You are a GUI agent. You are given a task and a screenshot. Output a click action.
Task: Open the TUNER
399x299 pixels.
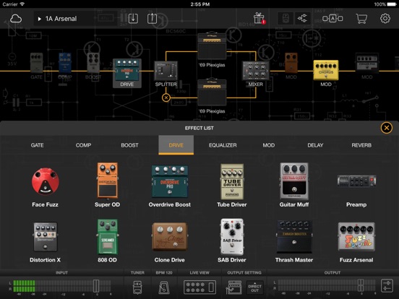click(x=137, y=287)
